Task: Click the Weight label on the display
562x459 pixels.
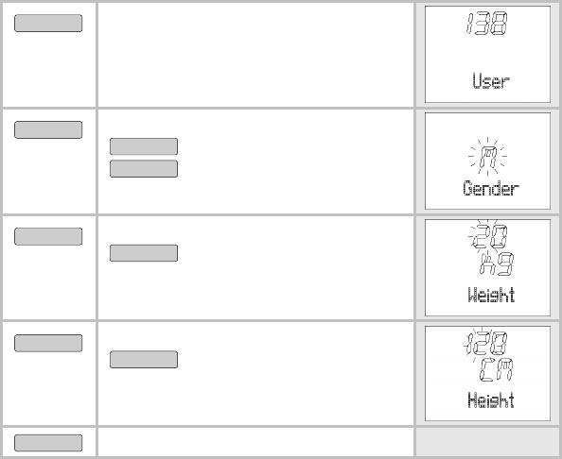Action: (x=491, y=295)
